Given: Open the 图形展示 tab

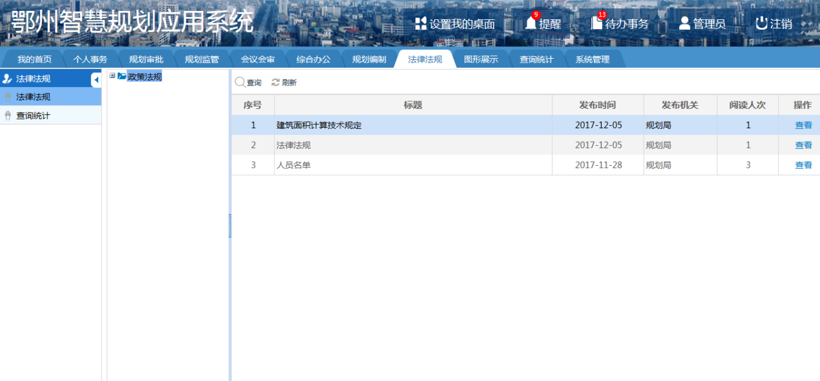Looking at the screenshot, I should tap(481, 59).
